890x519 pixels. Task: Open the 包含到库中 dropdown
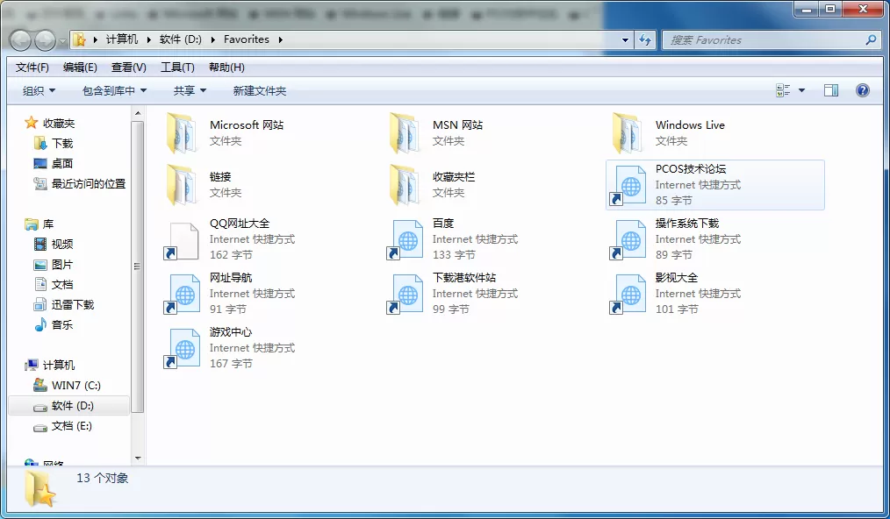[x=114, y=91]
